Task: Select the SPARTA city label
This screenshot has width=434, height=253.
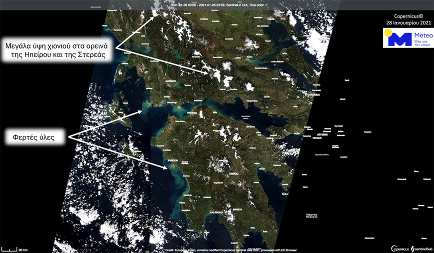Action: 239,208
